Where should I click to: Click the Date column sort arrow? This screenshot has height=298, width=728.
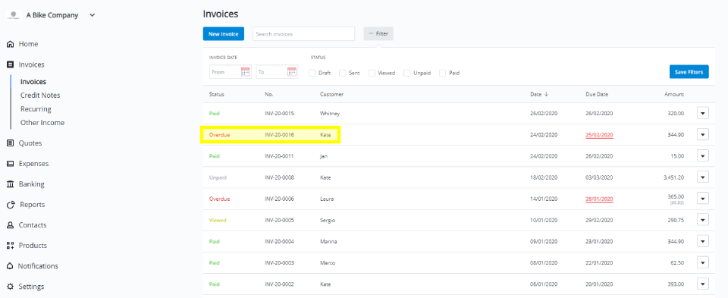coord(547,94)
